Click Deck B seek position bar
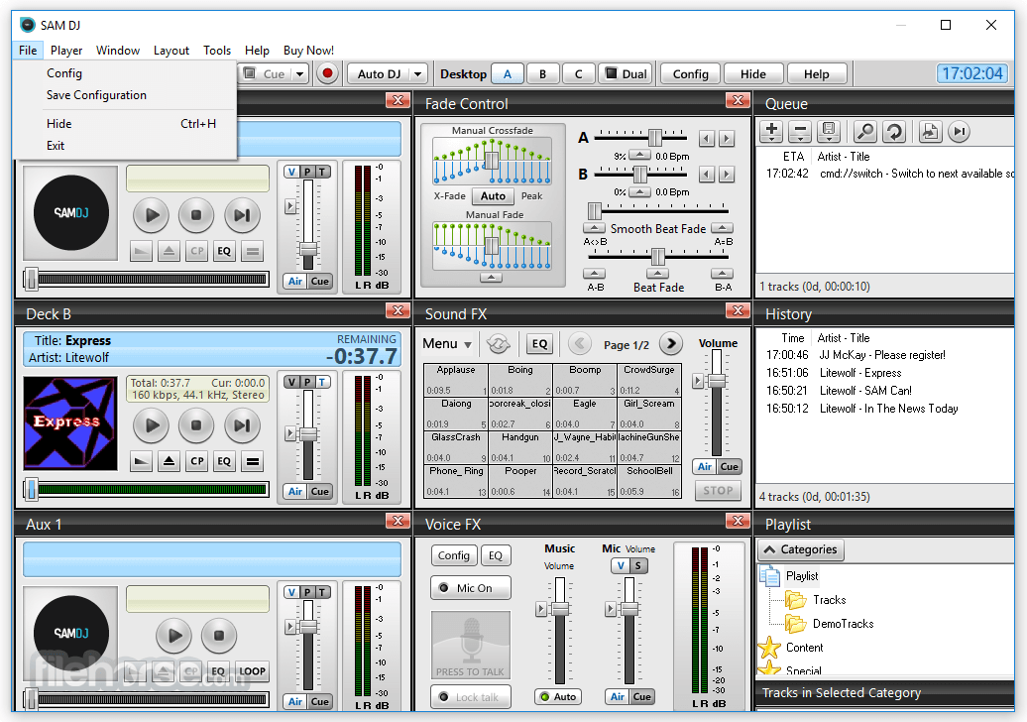Image resolution: width=1027 pixels, height=722 pixels. (x=146, y=489)
